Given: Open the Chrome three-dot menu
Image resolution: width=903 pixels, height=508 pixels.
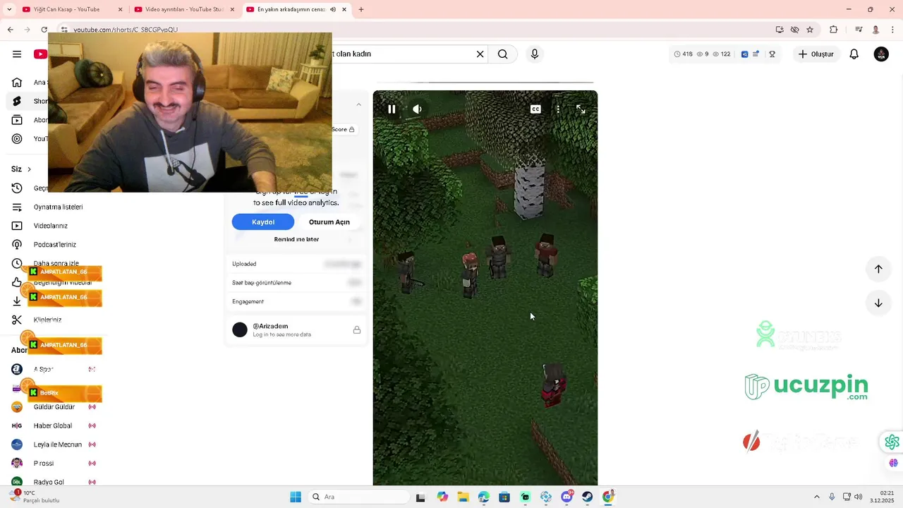Looking at the screenshot, I should pos(893,30).
